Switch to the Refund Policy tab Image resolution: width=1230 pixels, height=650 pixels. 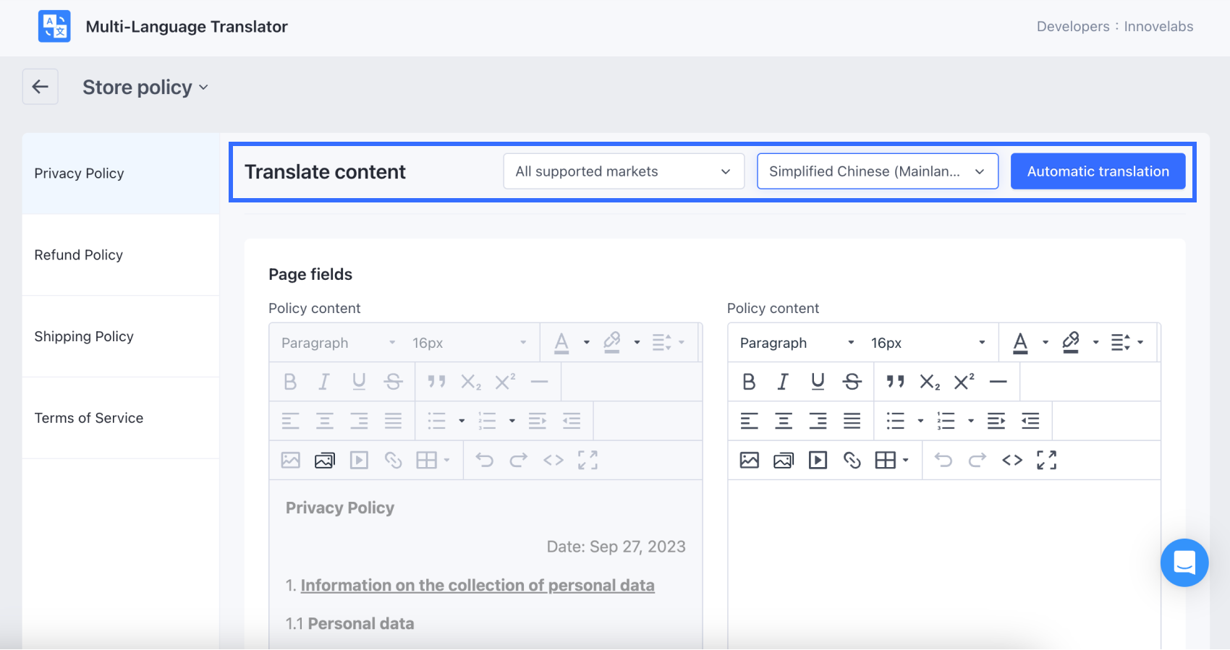79,255
